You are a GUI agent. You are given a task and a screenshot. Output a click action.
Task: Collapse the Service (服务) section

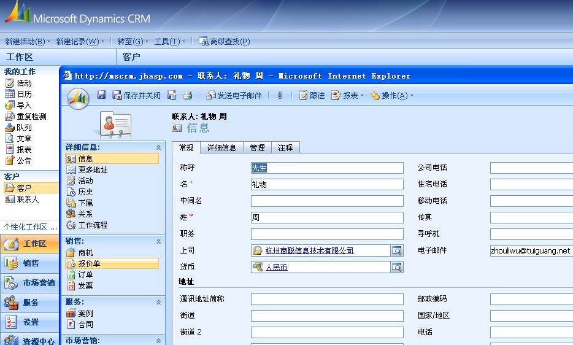[159, 302]
